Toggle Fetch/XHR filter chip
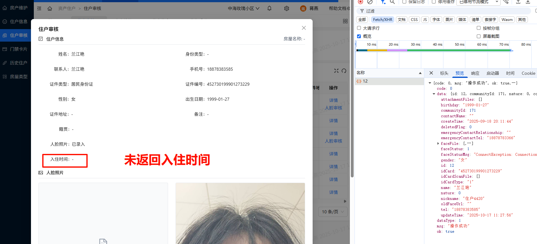Image resolution: width=537 pixels, height=244 pixels. [382, 19]
